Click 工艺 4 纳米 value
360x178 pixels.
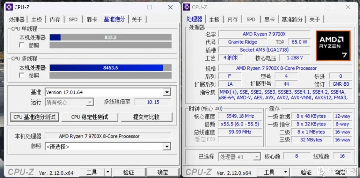click(231, 58)
